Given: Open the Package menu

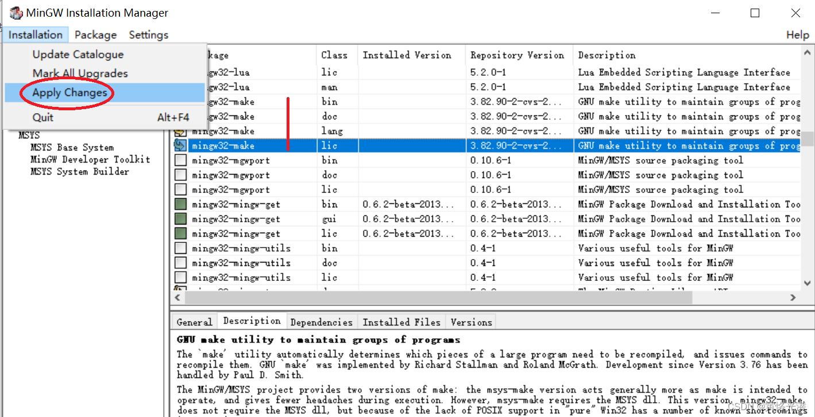Looking at the screenshot, I should point(95,35).
